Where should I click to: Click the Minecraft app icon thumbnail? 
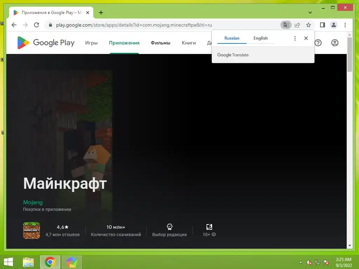pyautogui.click(x=32, y=230)
